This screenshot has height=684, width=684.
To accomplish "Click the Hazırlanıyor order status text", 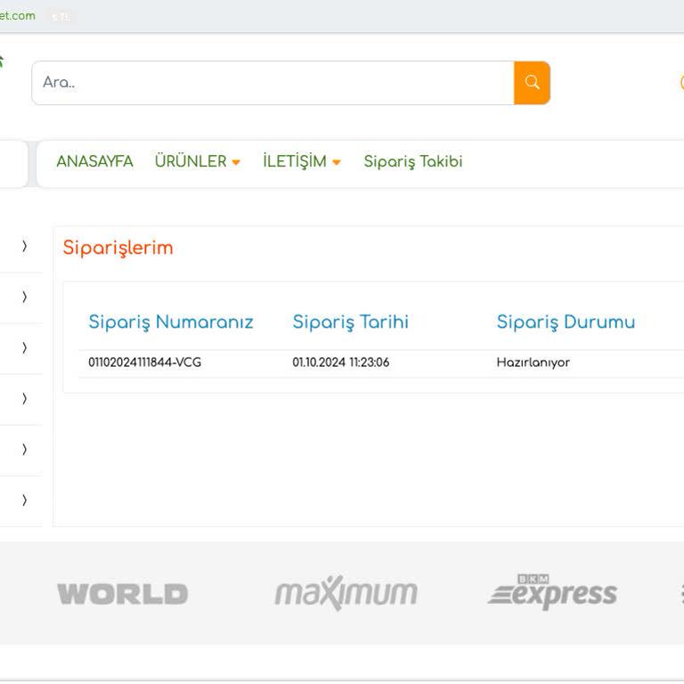I will 533,362.
